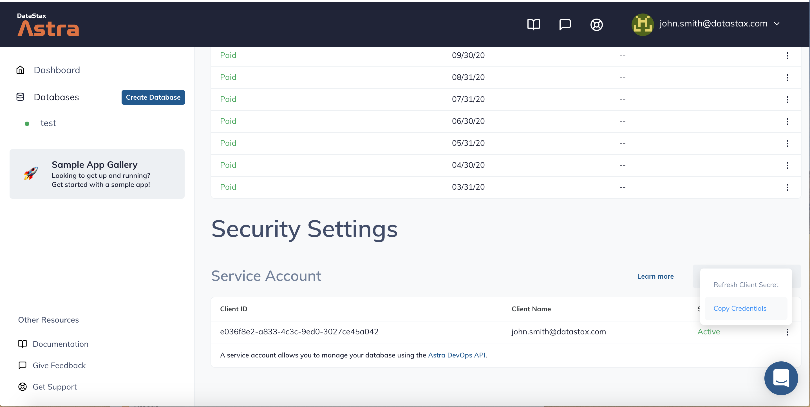This screenshot has width=810, height=407.
Task: Open the Intercom chat launcher bubble
Action: (781, 378)
